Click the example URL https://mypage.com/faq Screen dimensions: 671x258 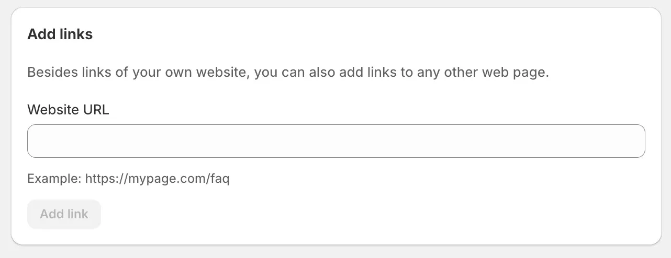pos(157,179)
